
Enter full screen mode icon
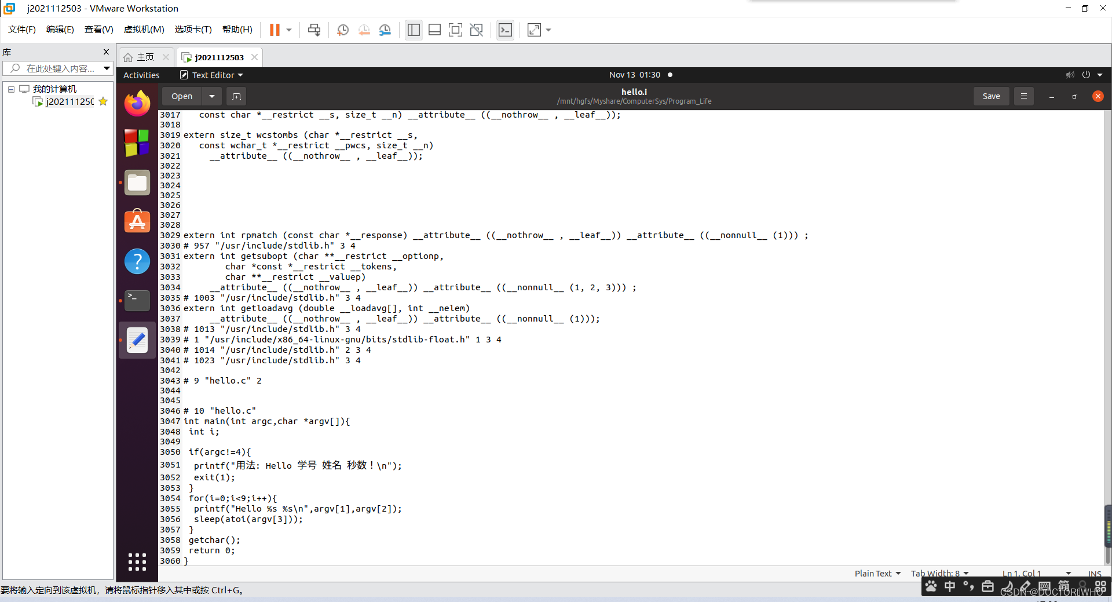[455, 30]
